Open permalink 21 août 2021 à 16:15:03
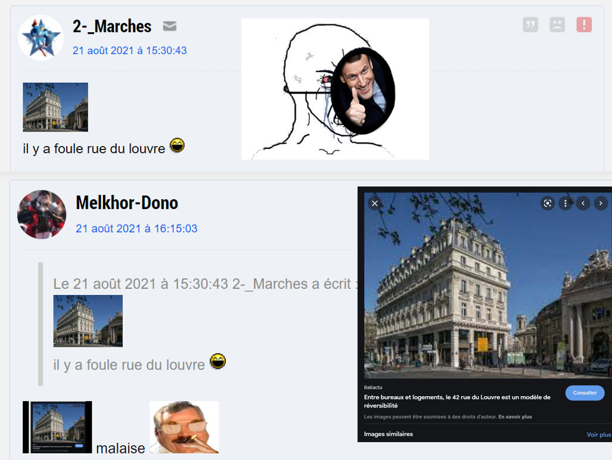Screen dimensions: 612x460 pyautogui.click(x=136, y=228)
